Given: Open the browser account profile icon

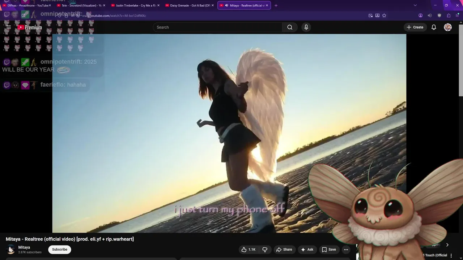Looking at the screenshot, I should click(x=420, y=16).
